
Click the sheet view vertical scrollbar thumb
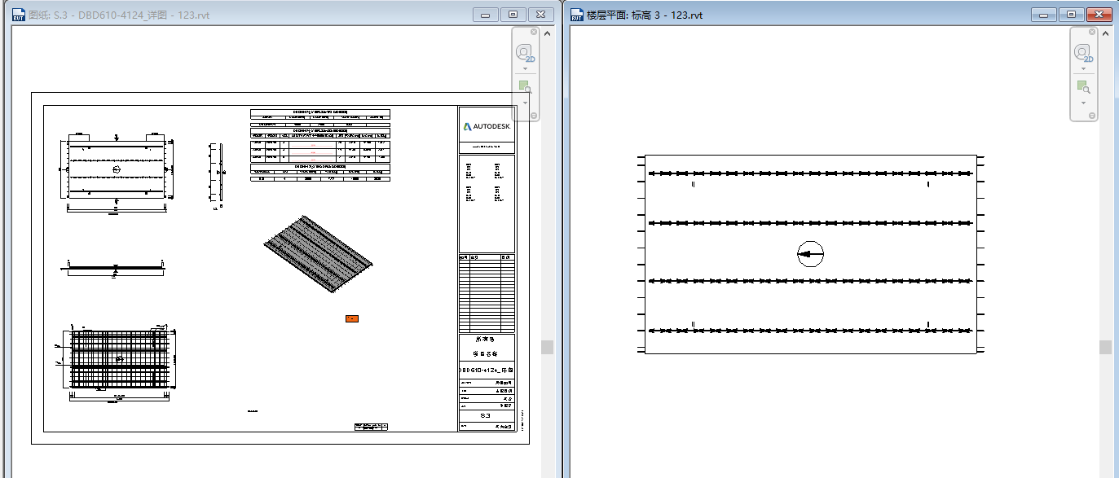click(547, 347)
